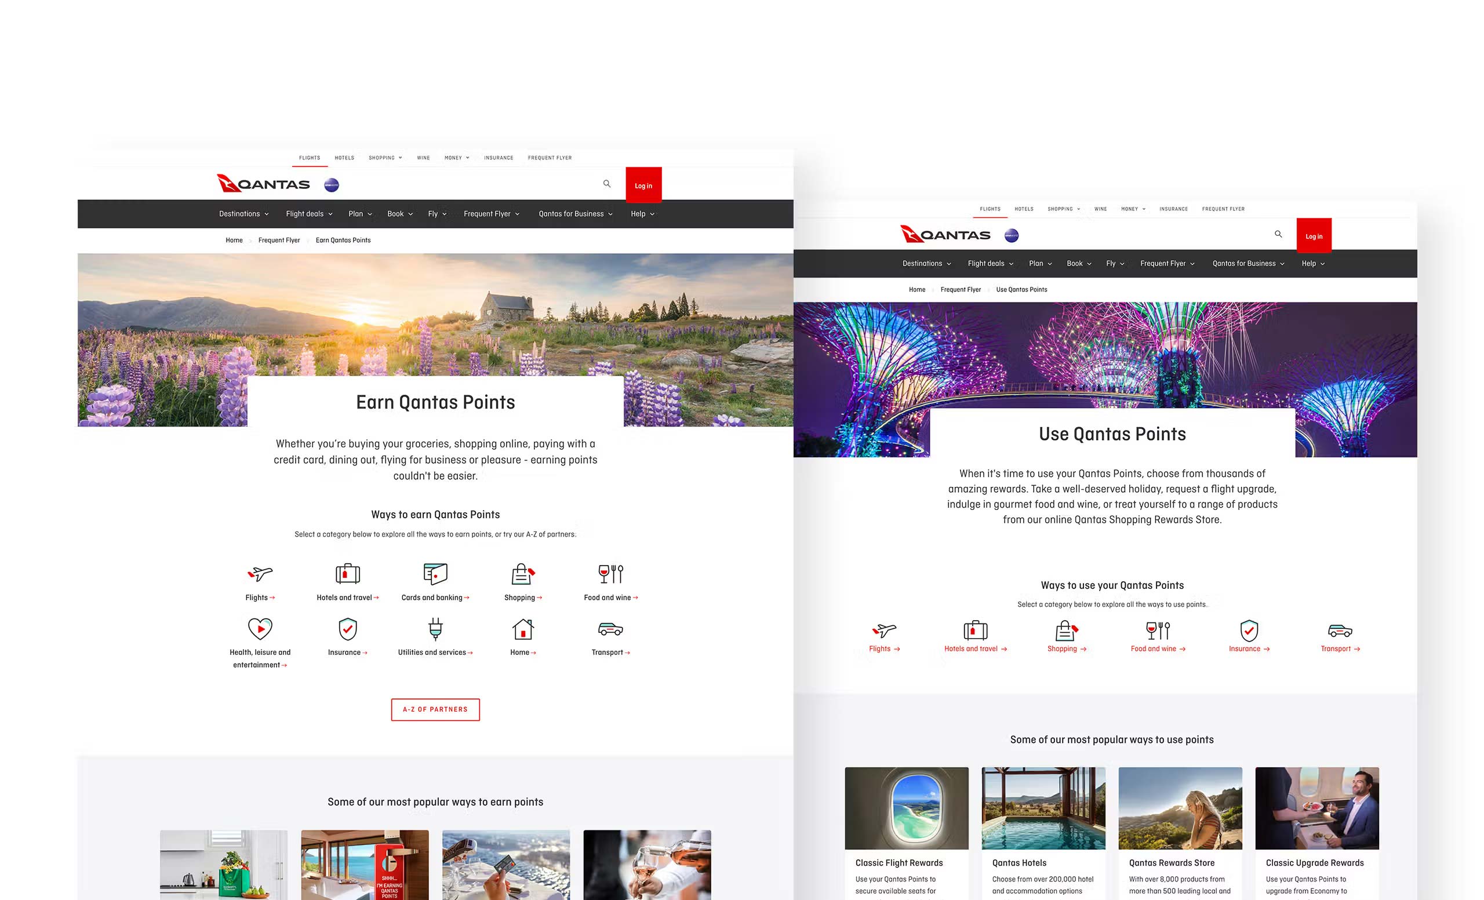
Task: Open the Transport car icon on Use Points page
Action: coord(1340,631)
